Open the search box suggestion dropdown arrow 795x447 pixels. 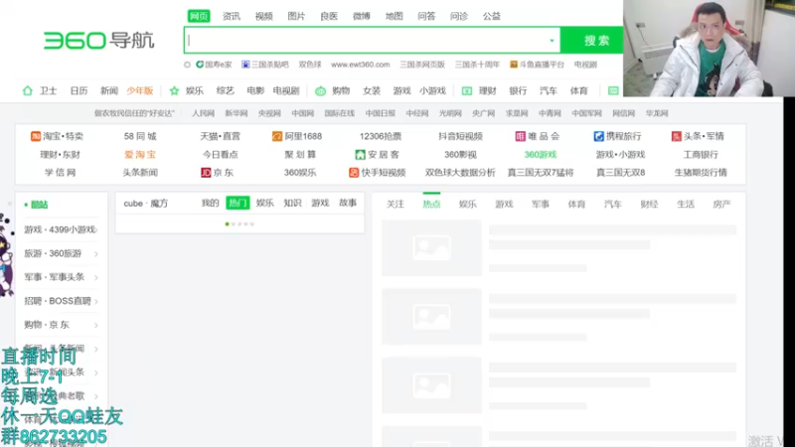552,41
